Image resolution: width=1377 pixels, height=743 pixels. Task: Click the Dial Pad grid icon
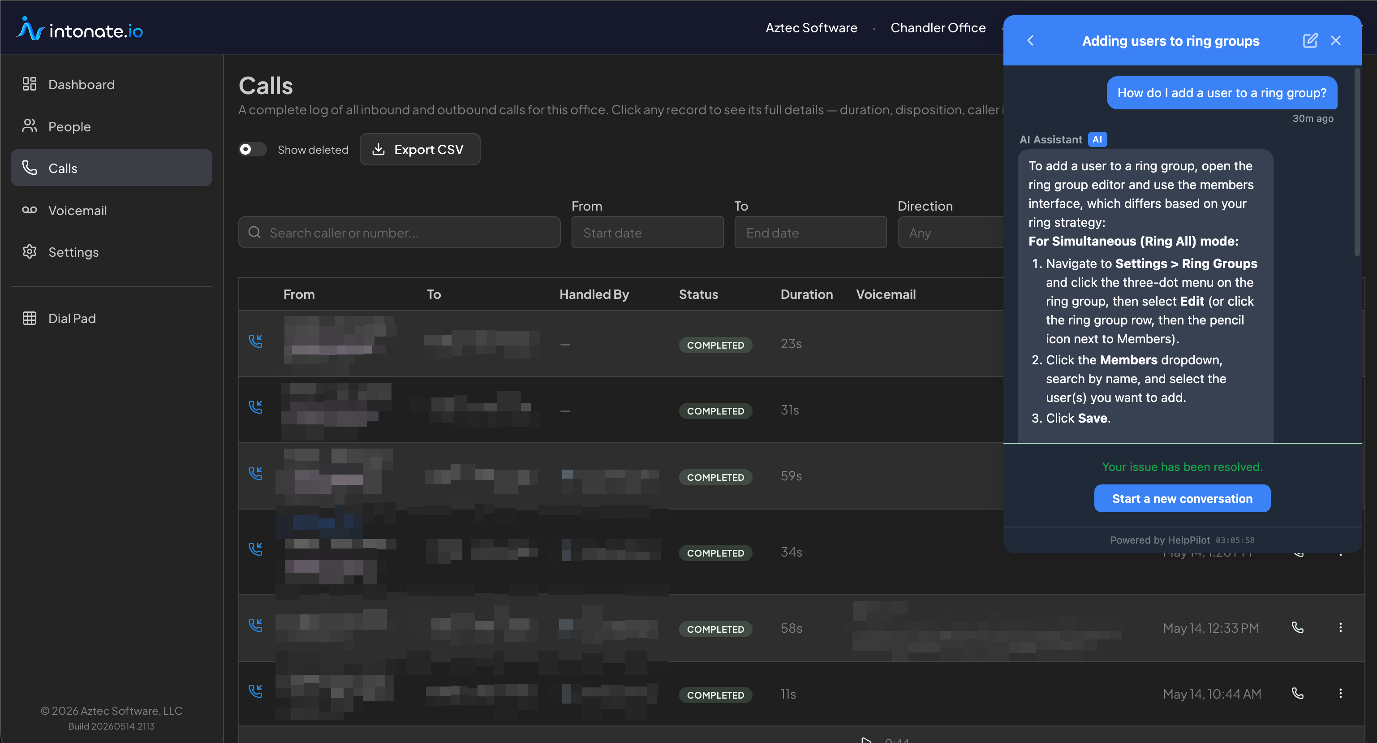(30, 318)
